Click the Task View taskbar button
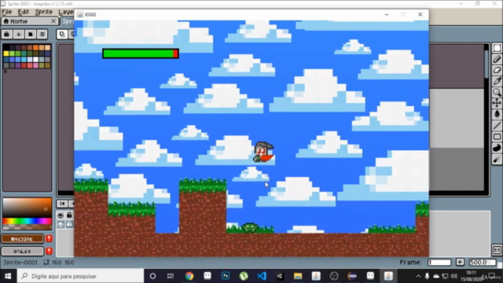 (x=171, y=276)
